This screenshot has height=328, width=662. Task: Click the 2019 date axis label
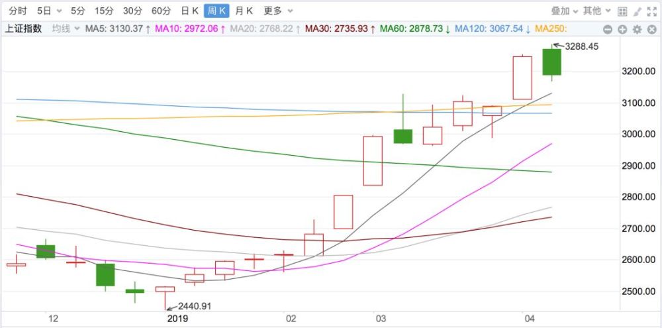[x=177, y=318]
